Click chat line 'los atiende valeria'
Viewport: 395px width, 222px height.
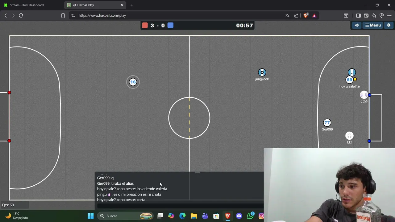point(152,189)
